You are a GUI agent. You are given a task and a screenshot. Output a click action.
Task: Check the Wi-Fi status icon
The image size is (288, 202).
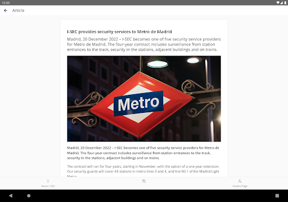[278, 3]
